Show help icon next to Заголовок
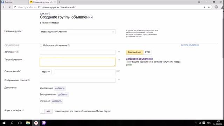The image size is (224, 126). 17,52
